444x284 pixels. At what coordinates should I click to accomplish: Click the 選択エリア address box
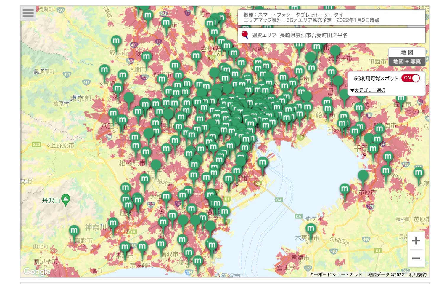pos(332,35)
